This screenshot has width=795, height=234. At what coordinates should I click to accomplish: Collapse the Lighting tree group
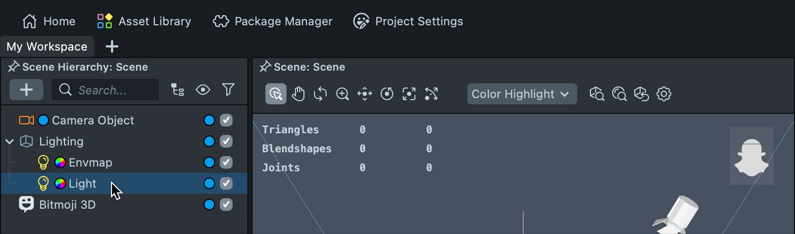pos(10,142)
